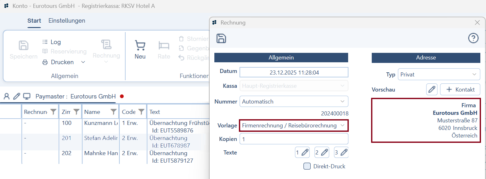Click the + Kontakt button

460,89
